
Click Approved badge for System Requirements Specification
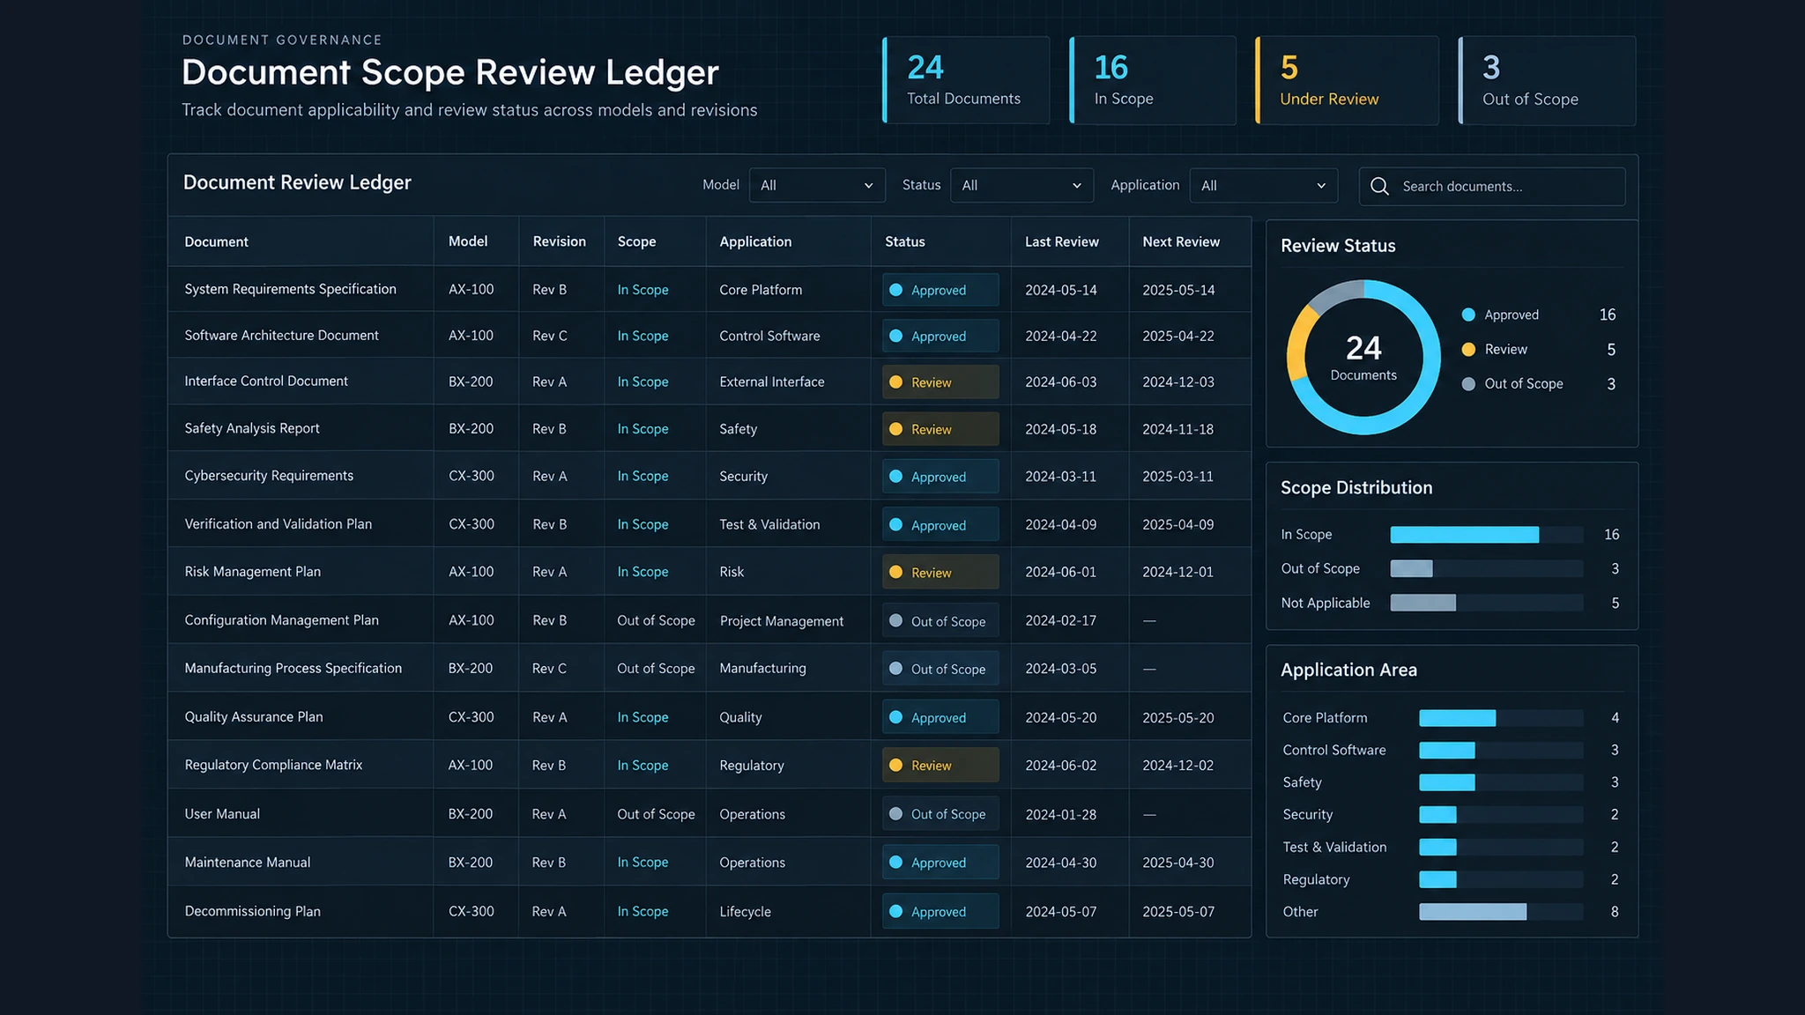(x=940, y=290)
